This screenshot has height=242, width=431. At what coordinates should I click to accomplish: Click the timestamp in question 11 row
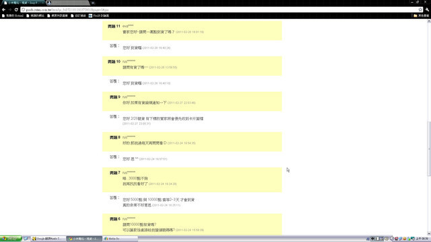190,32
